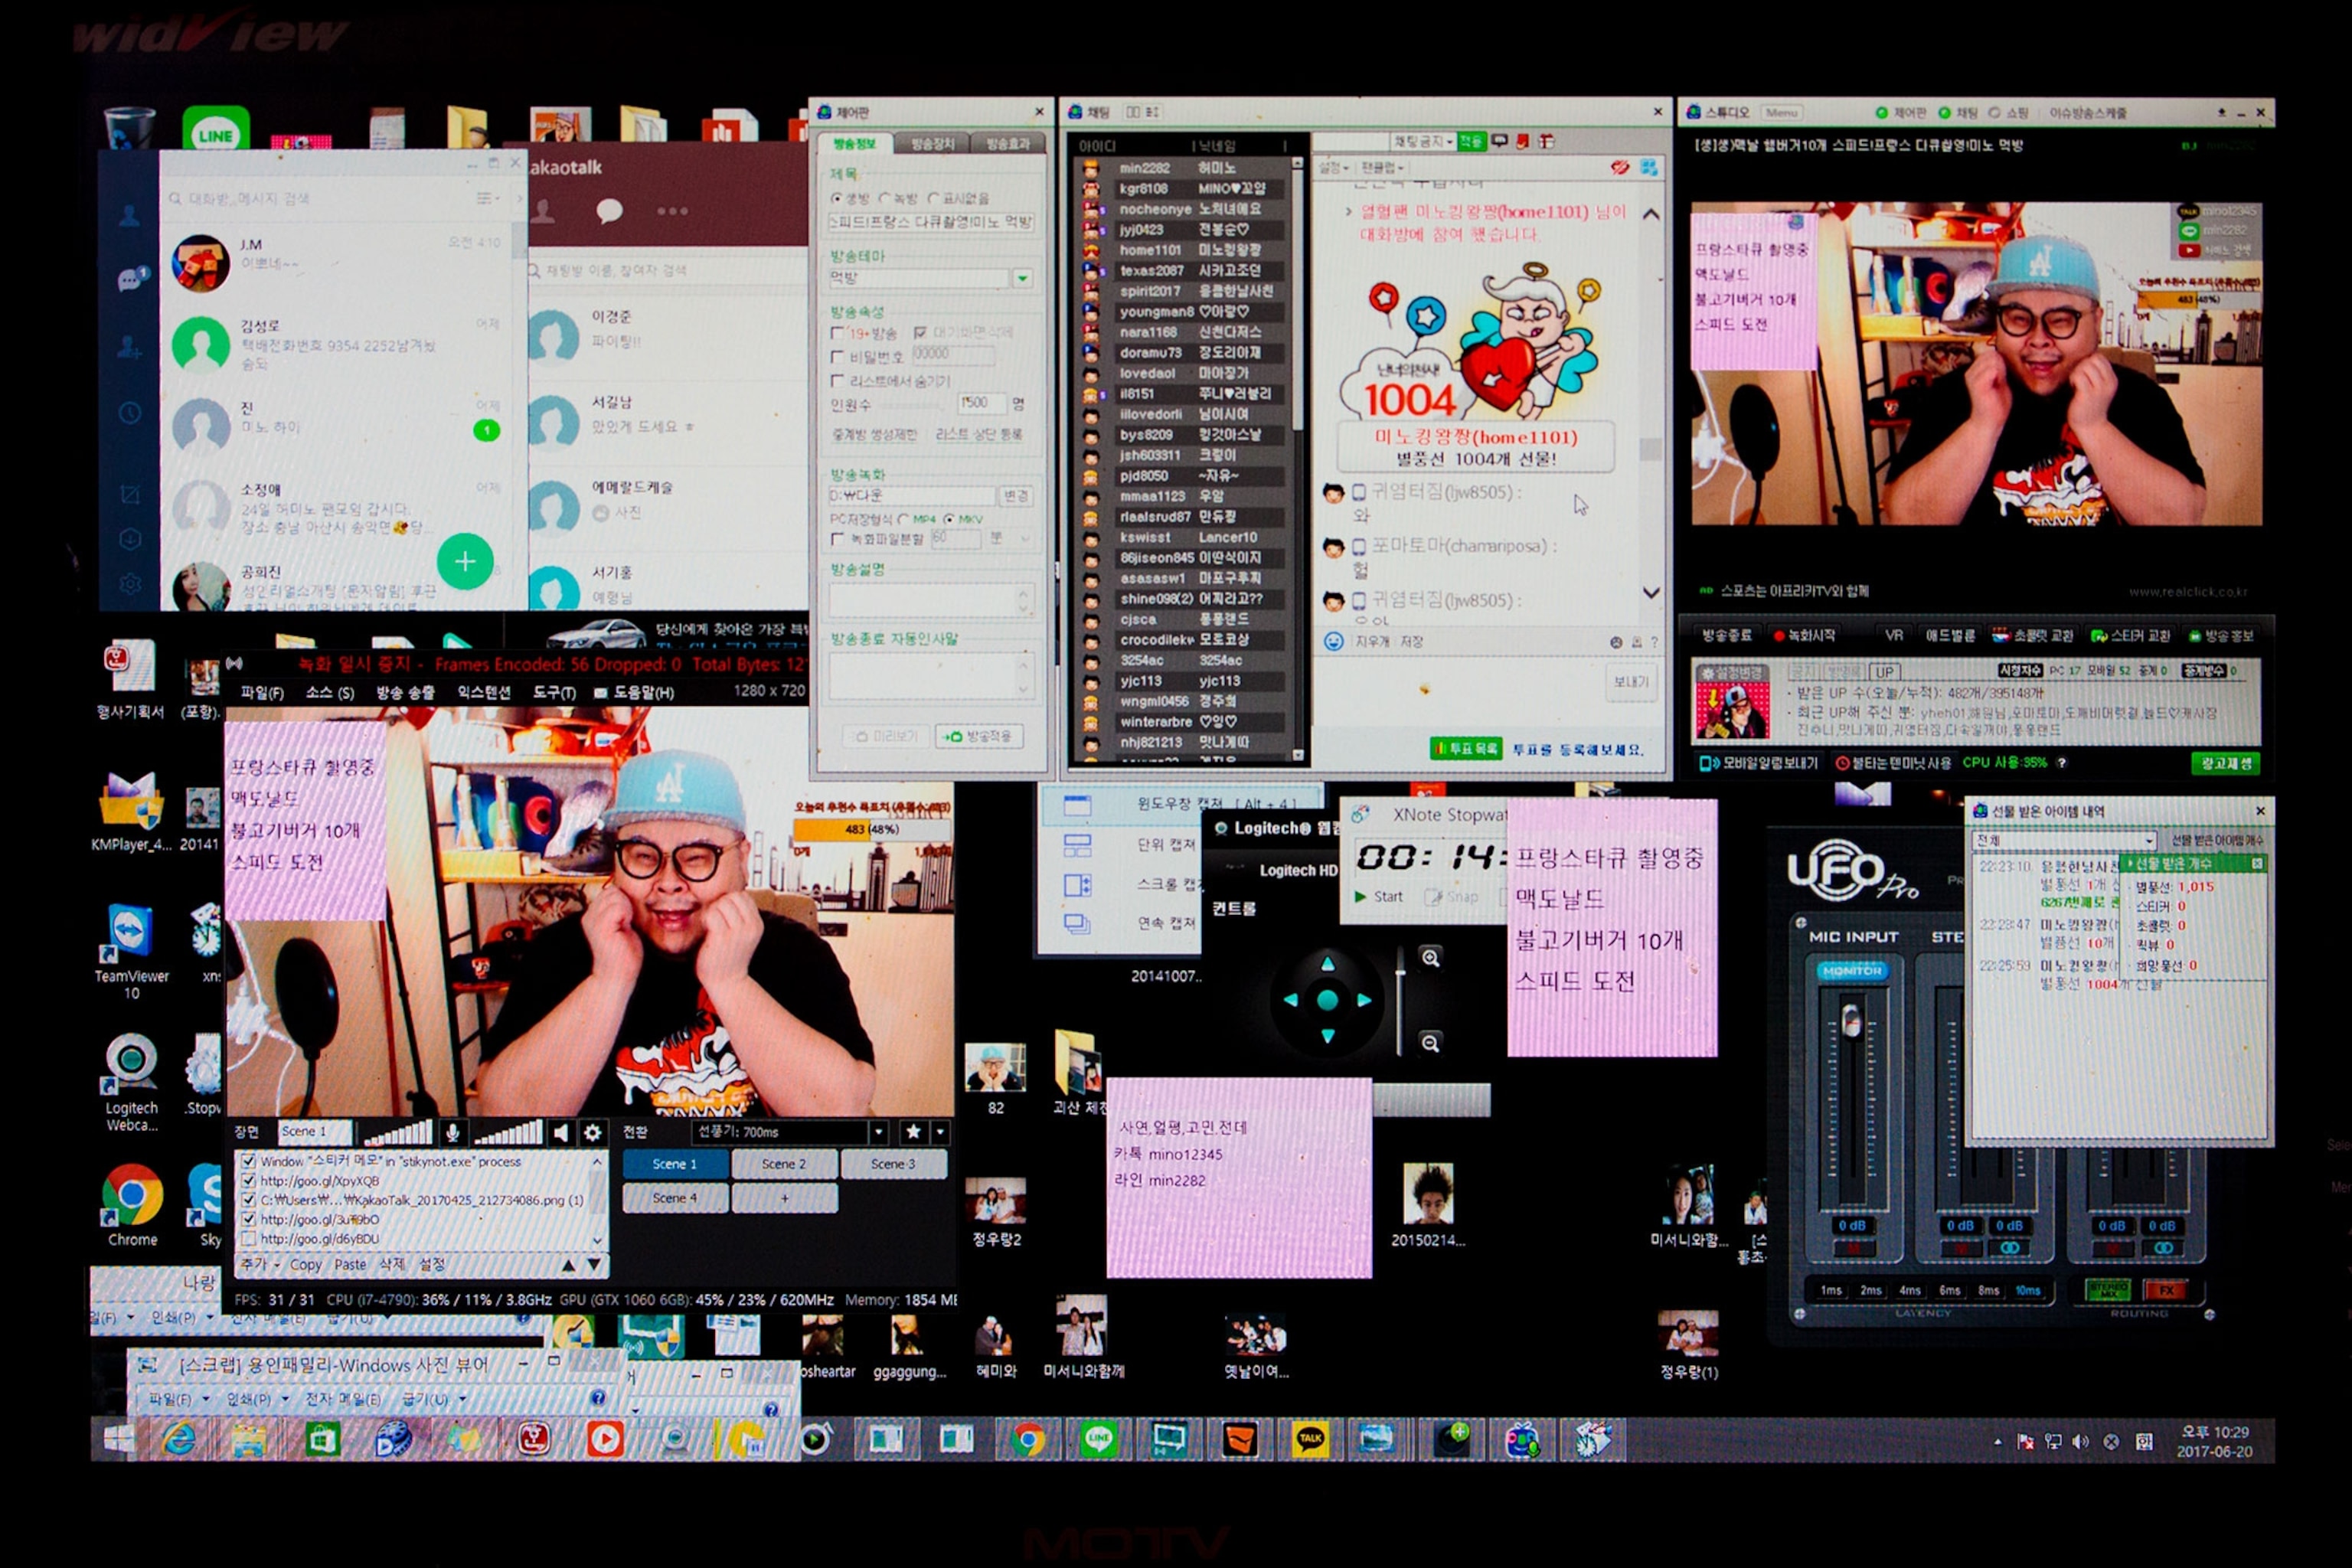Check the 19+ 방송 checkbox
This screenshot has width=2352, height=1568.
coord(838,332)
